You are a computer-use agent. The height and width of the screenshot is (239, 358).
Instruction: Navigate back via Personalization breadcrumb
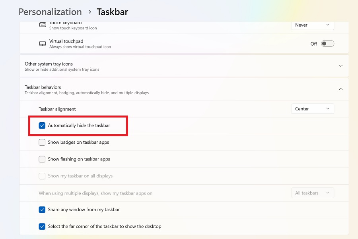point(50,12)
